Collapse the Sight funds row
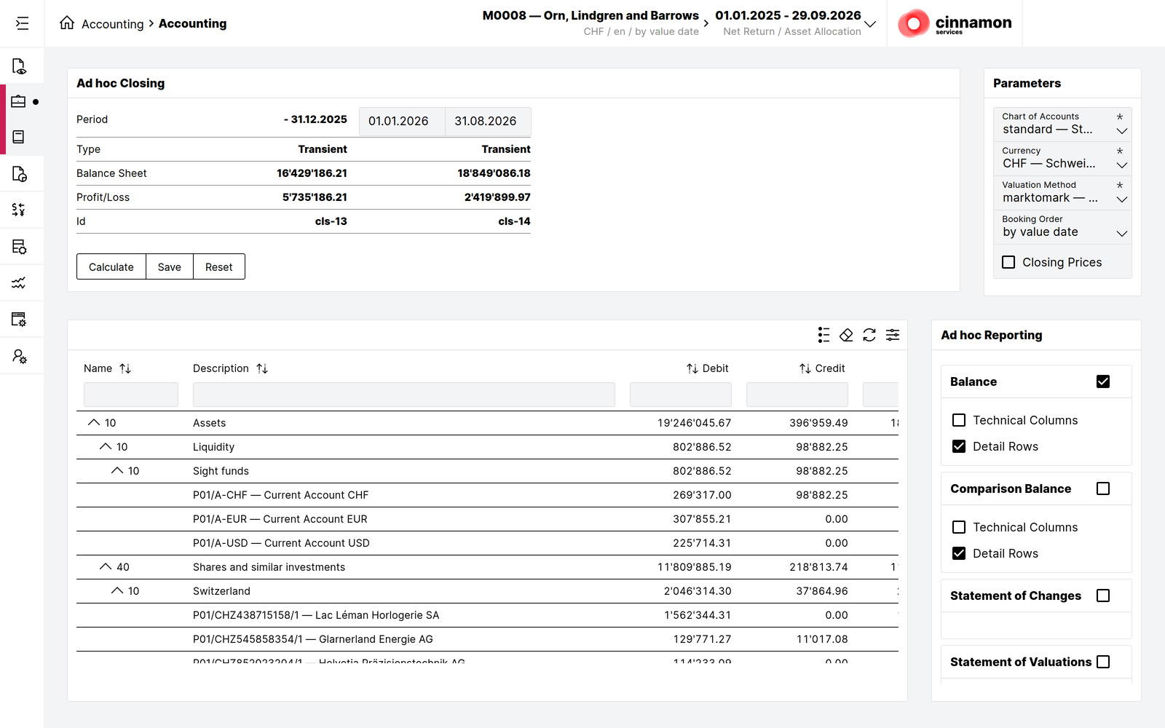The width and height of the screenshot is (1165, 728). 116,470
